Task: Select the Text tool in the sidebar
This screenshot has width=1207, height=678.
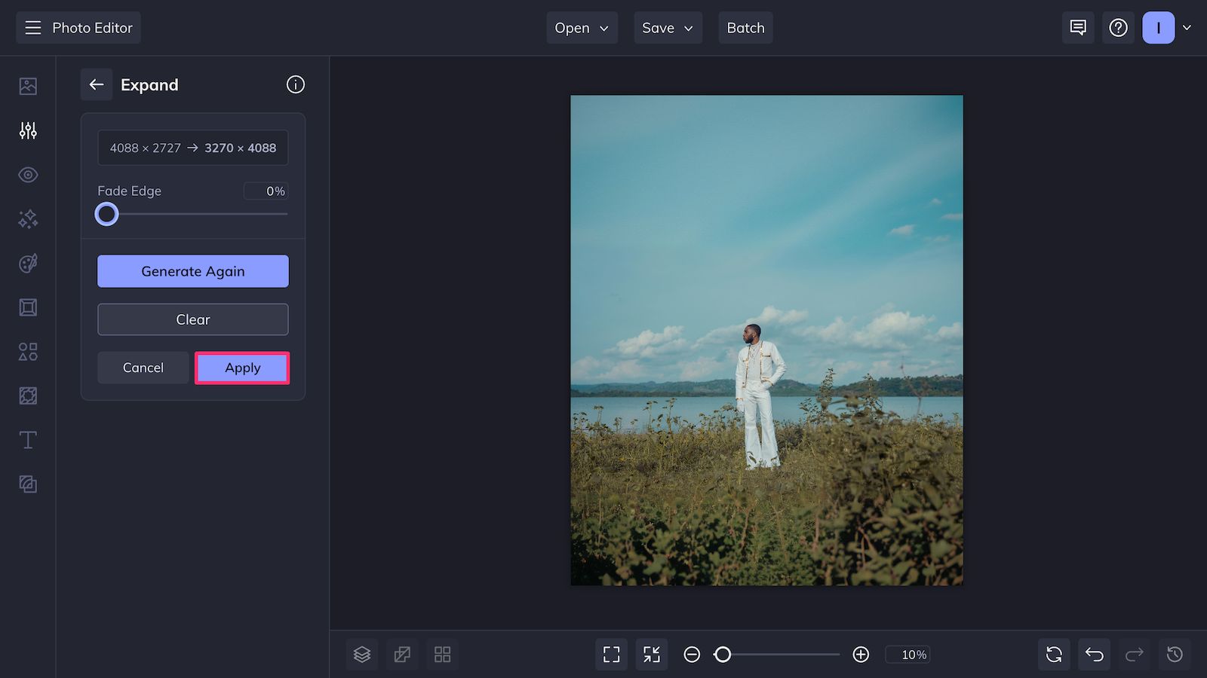Action: 27,439
